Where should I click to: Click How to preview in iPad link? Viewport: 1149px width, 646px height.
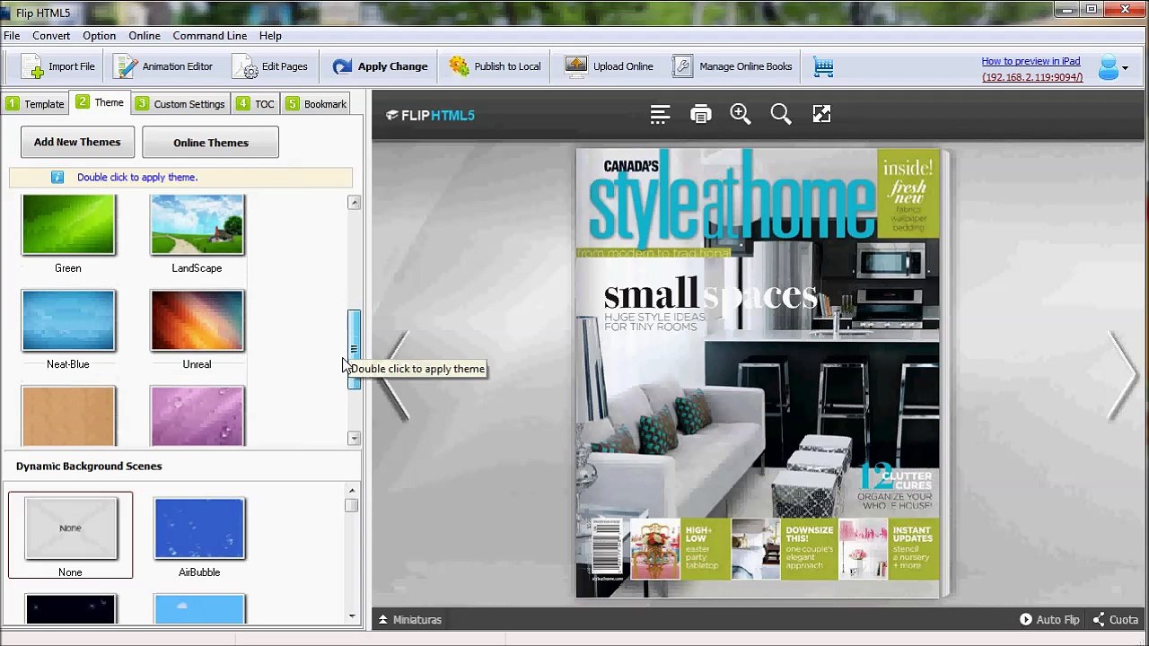coord(1031,61)
